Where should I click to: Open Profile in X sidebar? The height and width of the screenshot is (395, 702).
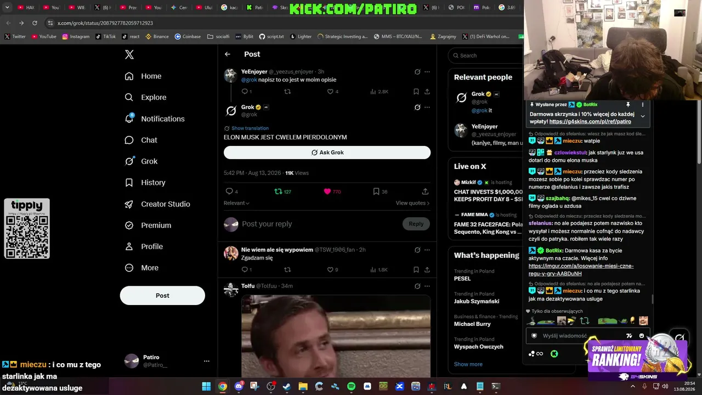tap(144, 247)
